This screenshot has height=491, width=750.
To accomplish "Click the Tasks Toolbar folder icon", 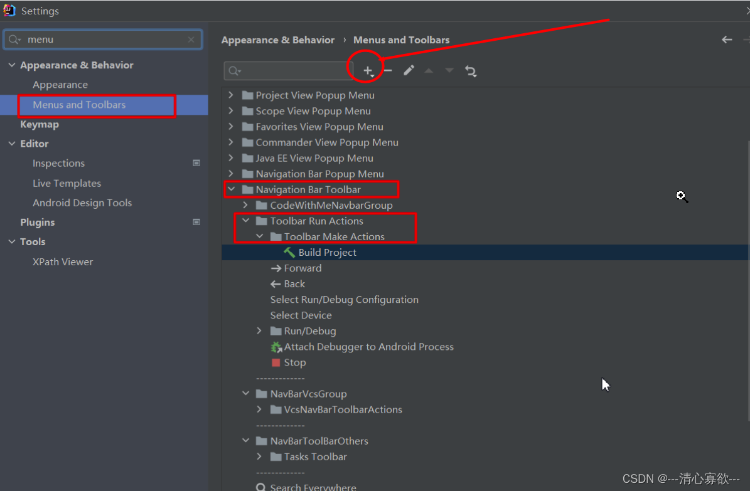I will (276, 457).
